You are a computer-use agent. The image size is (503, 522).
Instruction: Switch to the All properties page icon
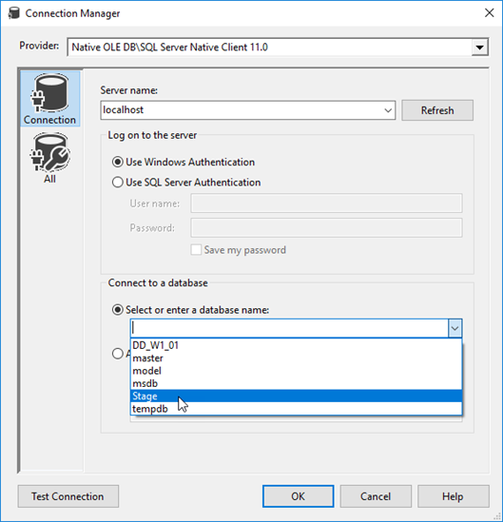[x=50, y=158]
